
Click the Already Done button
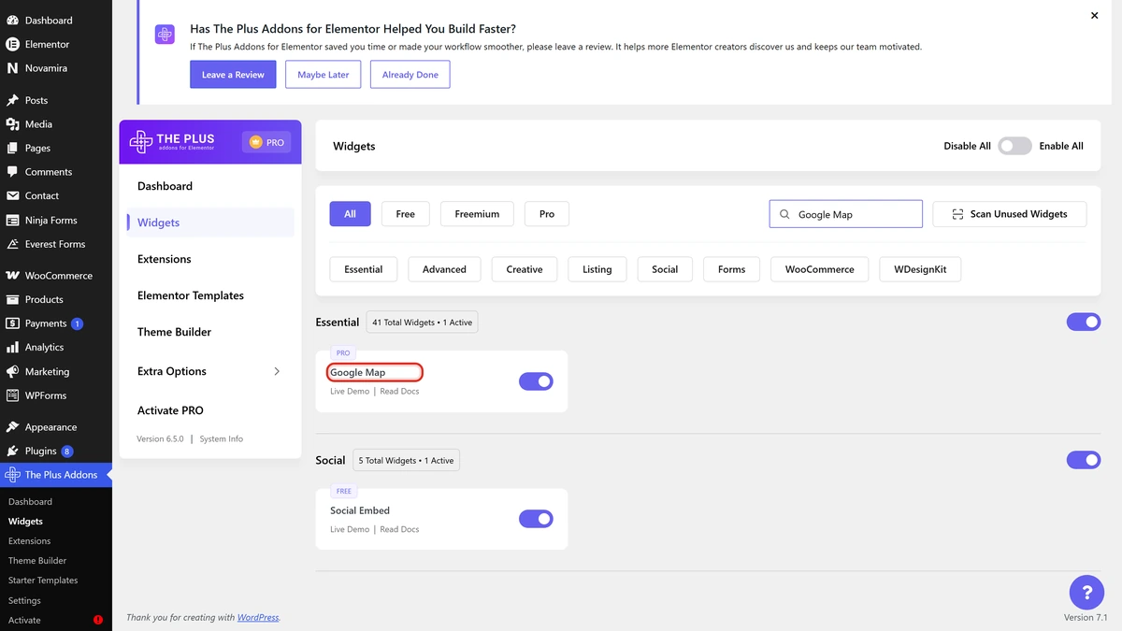(410, 75)
